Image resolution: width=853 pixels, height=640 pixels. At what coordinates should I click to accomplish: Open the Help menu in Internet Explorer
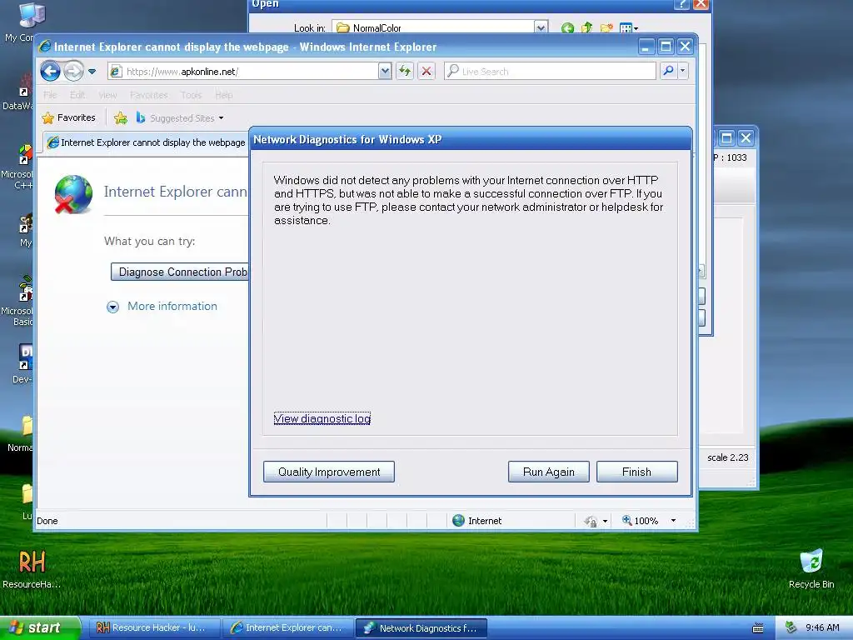tap(223, 95)
